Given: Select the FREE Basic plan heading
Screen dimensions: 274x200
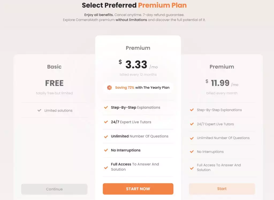Looking at the screenshot, I should click(x=54, y=83).
